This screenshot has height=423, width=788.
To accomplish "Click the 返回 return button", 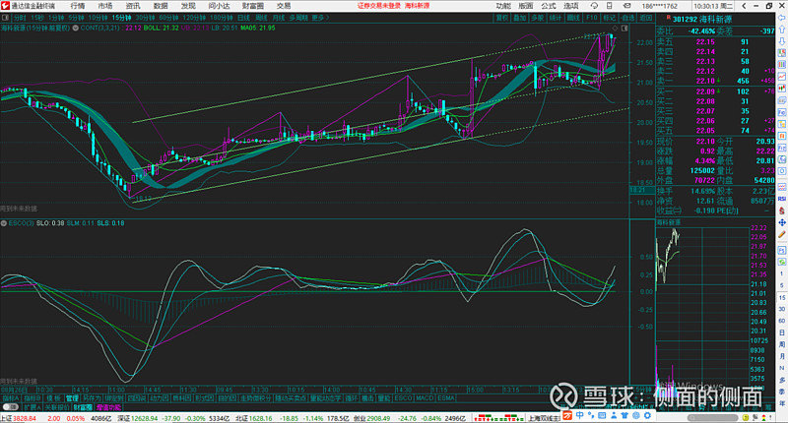I will [x=645, y=18].
